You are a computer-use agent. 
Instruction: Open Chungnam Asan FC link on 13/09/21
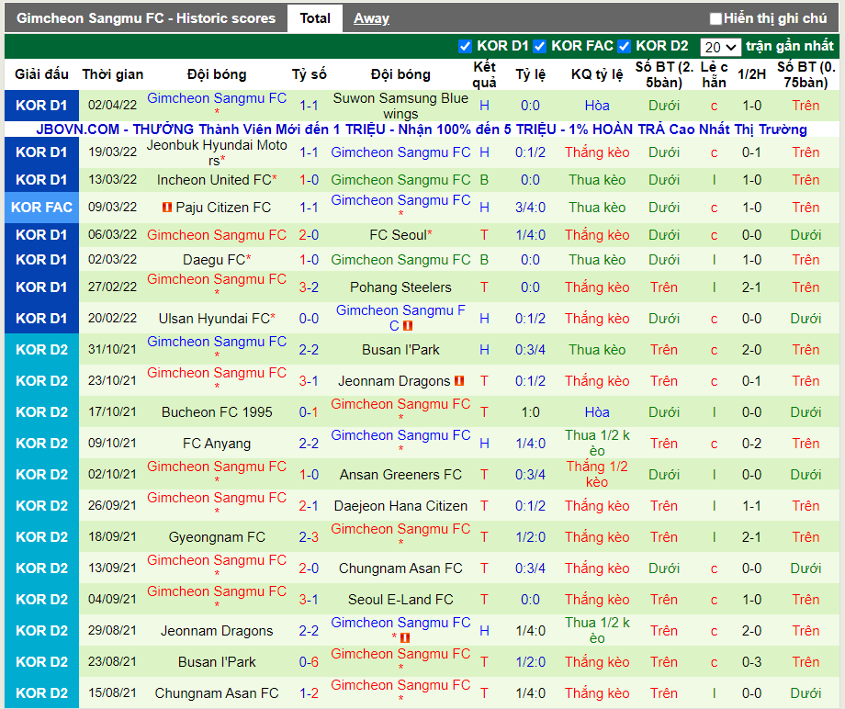400,568
